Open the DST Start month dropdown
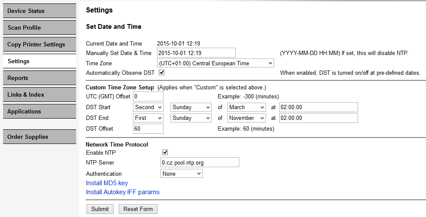The width and height of the screenshot is (426, 217). 247,107
